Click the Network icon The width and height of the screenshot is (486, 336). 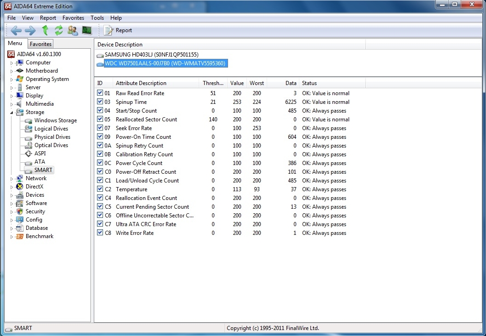click(20, 178)
